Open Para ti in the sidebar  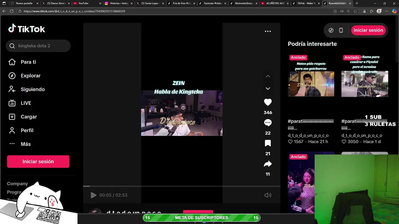(x=28, y=62)
